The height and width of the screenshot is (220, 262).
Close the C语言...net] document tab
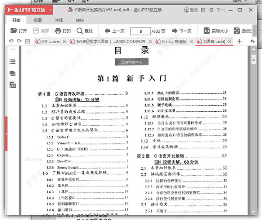[230, 41]
